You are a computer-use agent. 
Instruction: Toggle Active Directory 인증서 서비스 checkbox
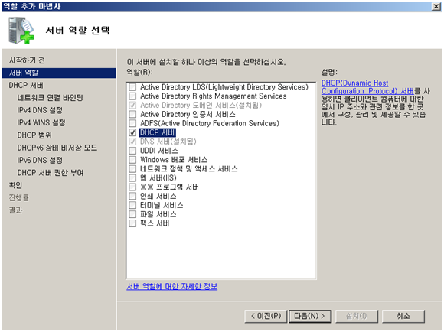(132, 114)
